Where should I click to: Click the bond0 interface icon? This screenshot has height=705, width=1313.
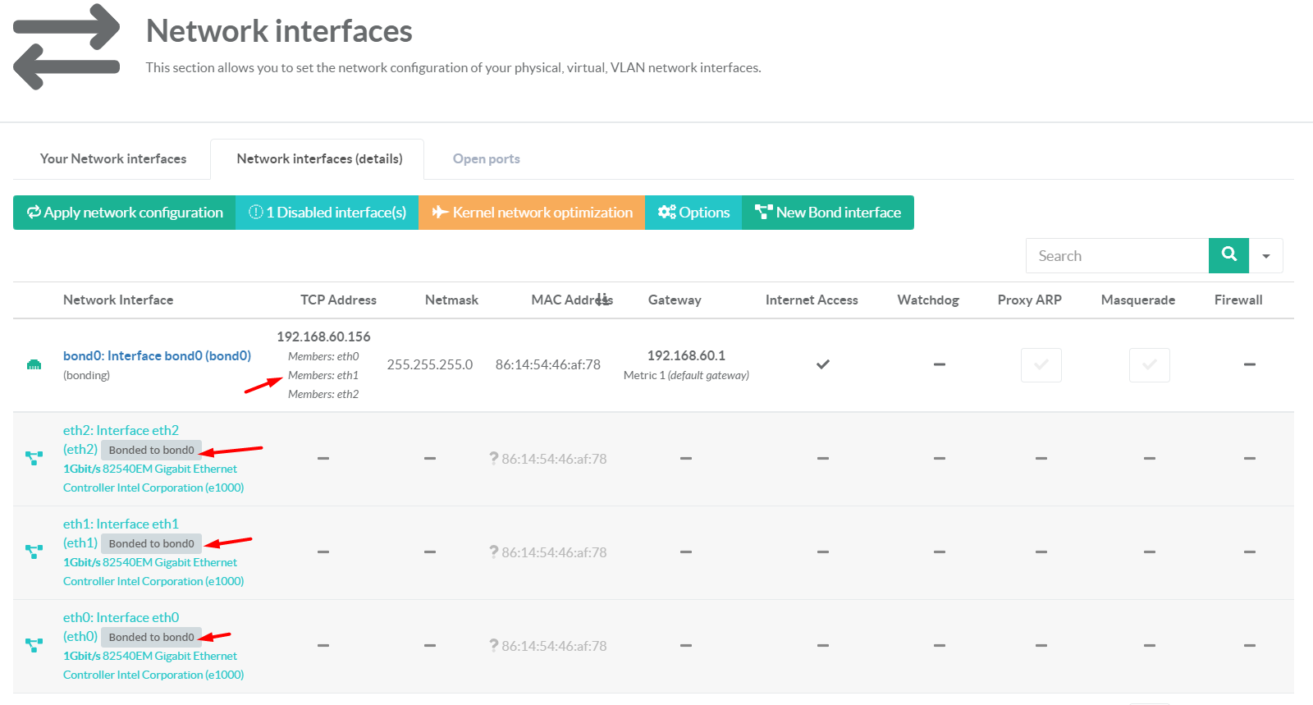click(x=34, y=364)
